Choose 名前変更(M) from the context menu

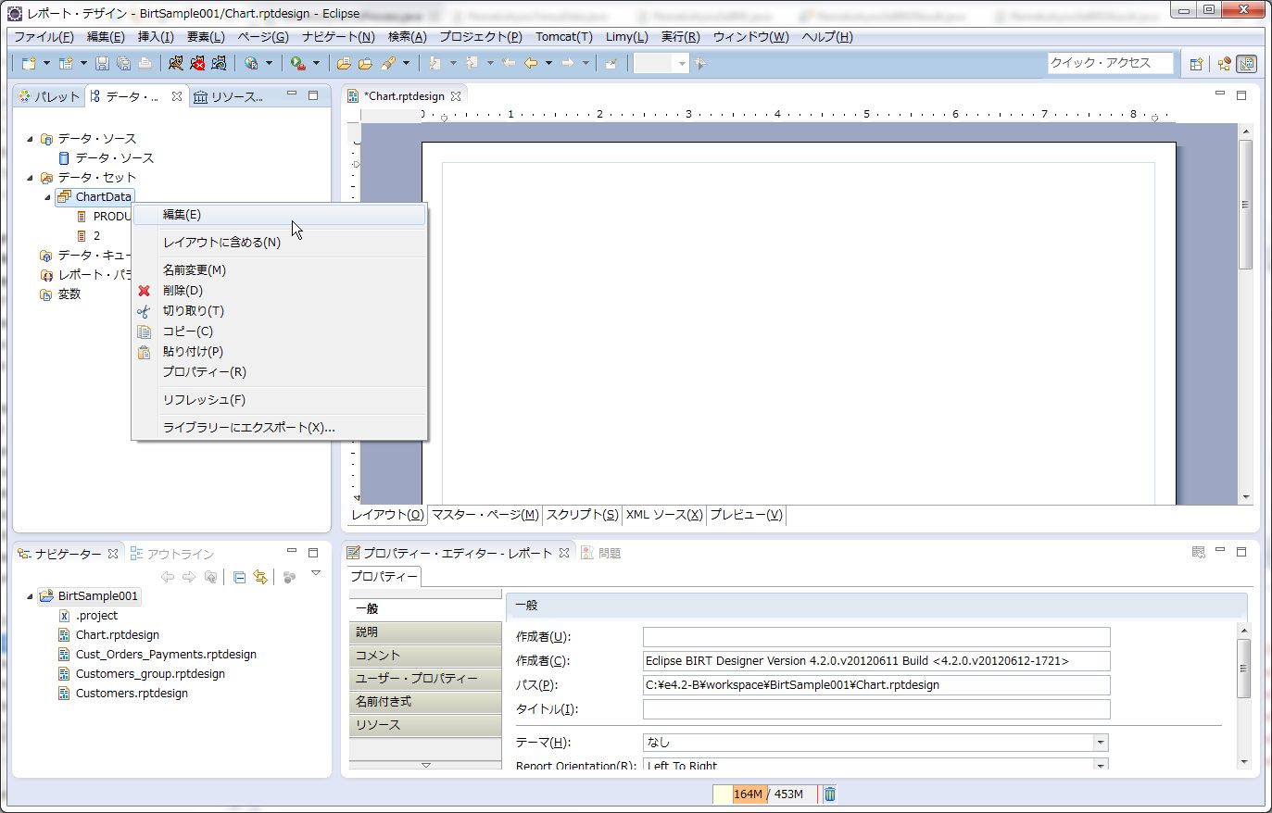[280, 270]
